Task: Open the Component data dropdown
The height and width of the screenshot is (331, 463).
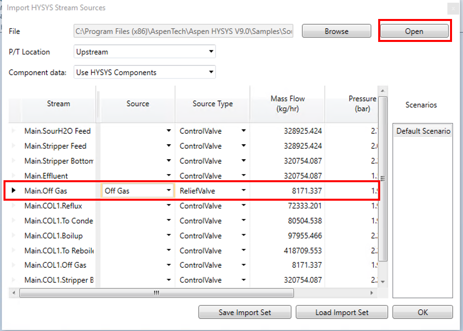Action: point(211,72)
